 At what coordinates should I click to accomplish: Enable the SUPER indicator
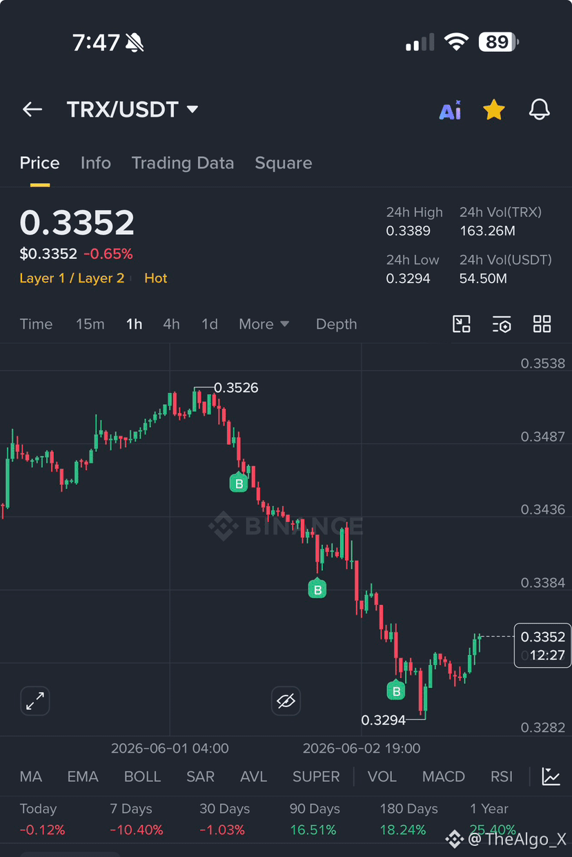click(316, 777)
